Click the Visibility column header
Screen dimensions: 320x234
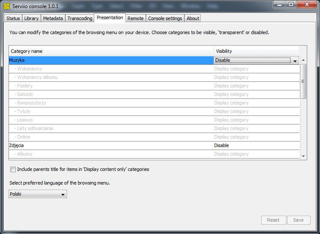[256, 51]
